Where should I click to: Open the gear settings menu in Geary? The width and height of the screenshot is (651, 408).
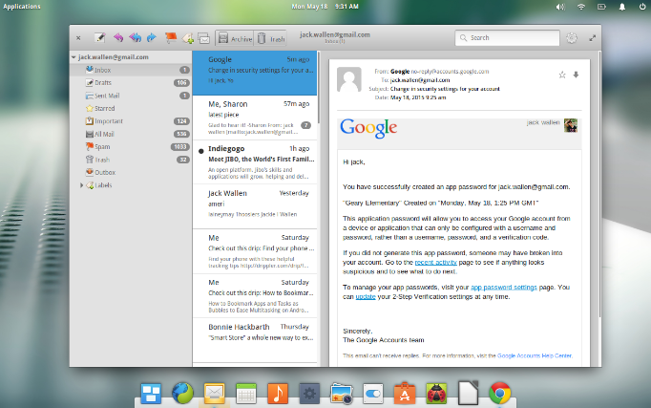click(572, 38)
